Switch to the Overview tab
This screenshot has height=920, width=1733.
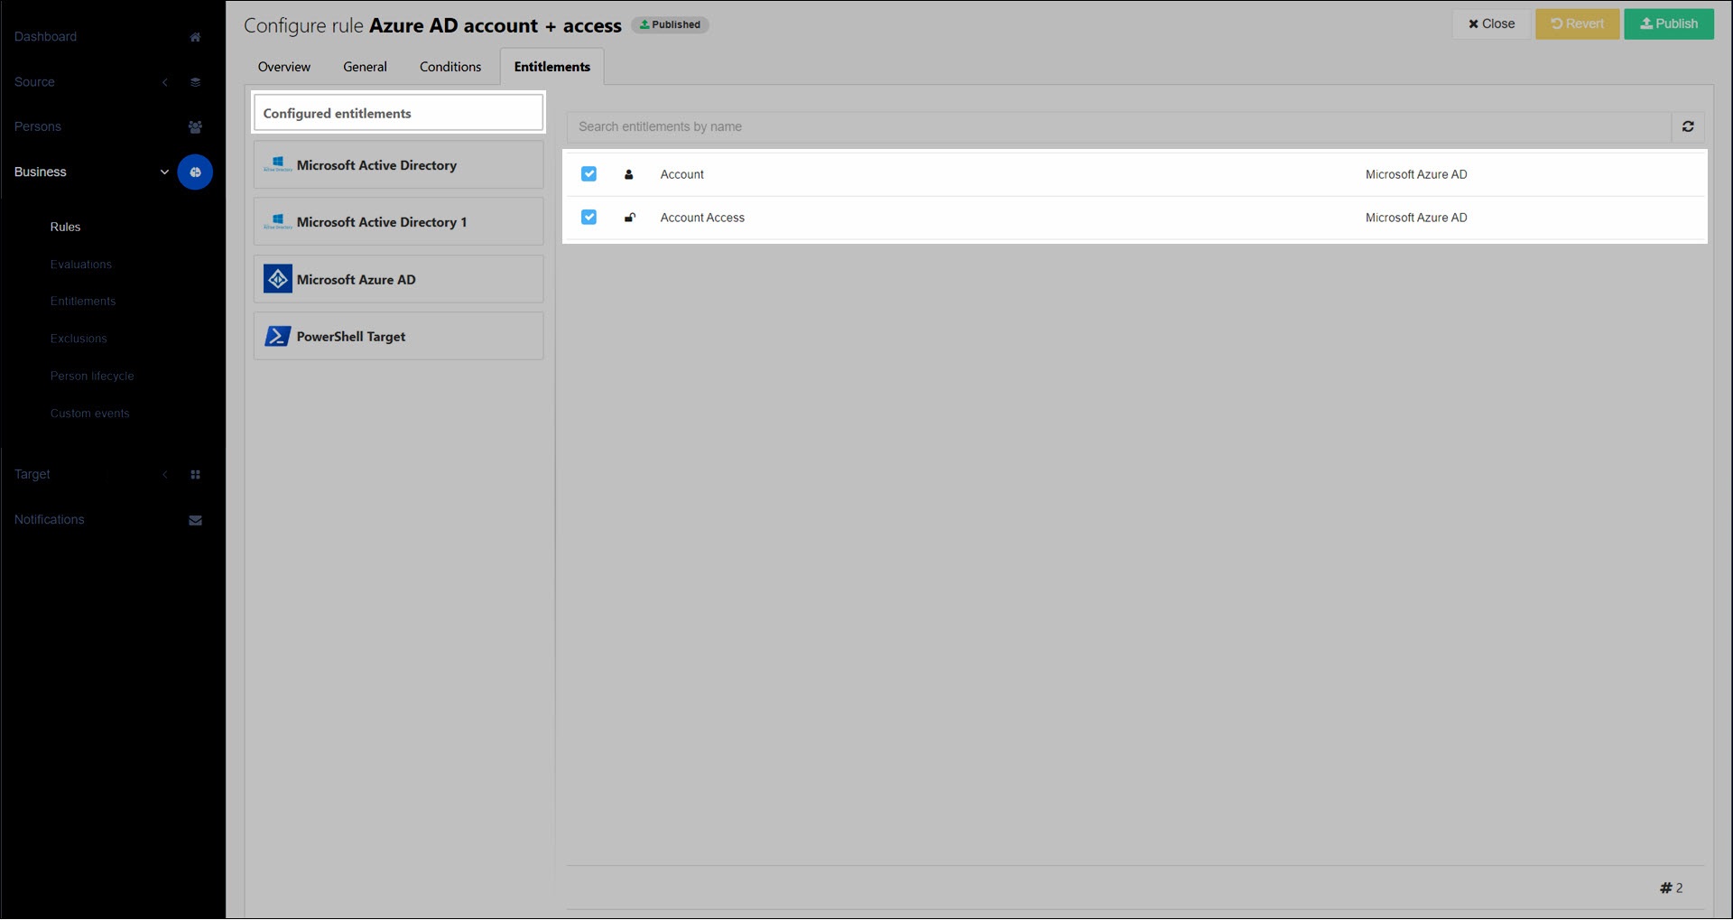coord(284,67)
